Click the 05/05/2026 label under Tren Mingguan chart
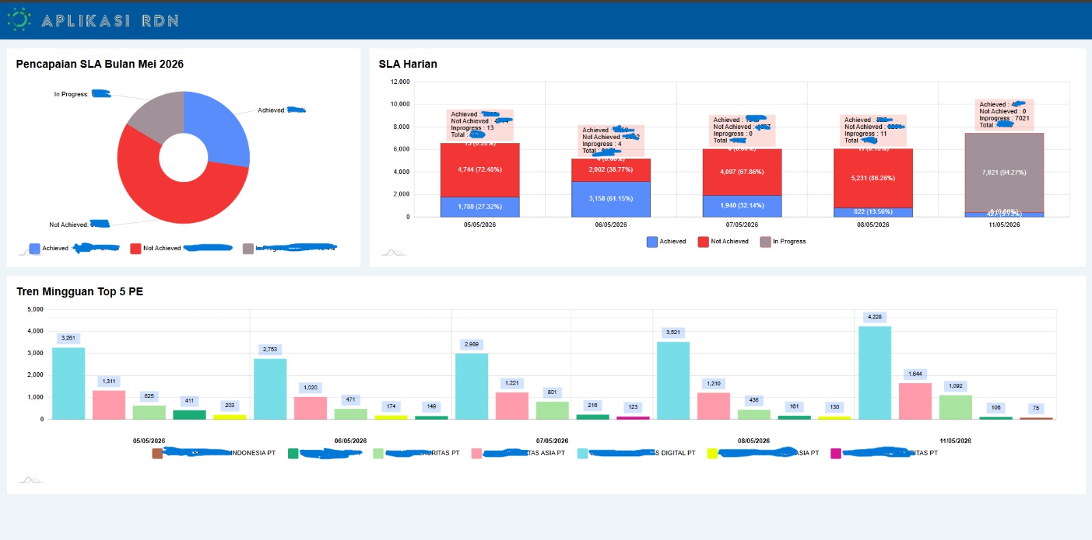The image size is (1092, 540). (149, 441)
